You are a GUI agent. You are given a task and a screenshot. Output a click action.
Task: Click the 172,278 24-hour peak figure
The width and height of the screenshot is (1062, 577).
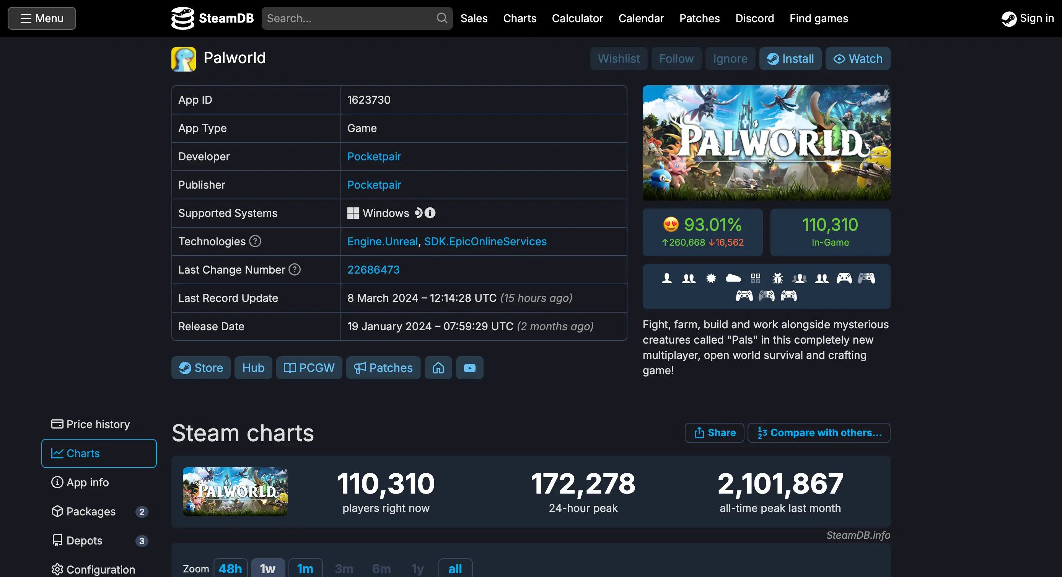pyautogui.click(x=583, y=483)
